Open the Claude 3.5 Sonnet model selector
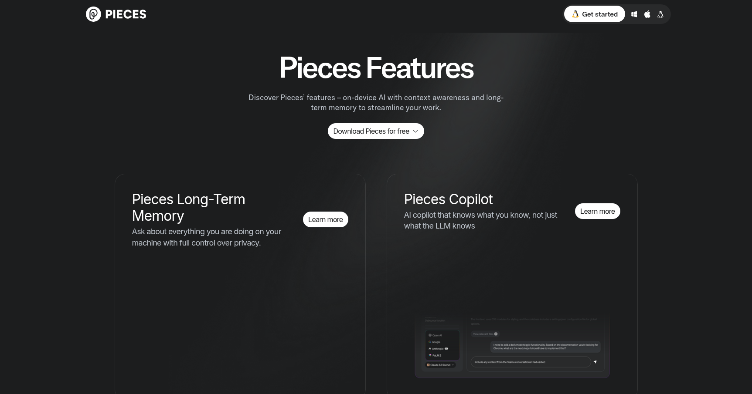The width and height of the screenshot is (752, 394). pos(439,365)
